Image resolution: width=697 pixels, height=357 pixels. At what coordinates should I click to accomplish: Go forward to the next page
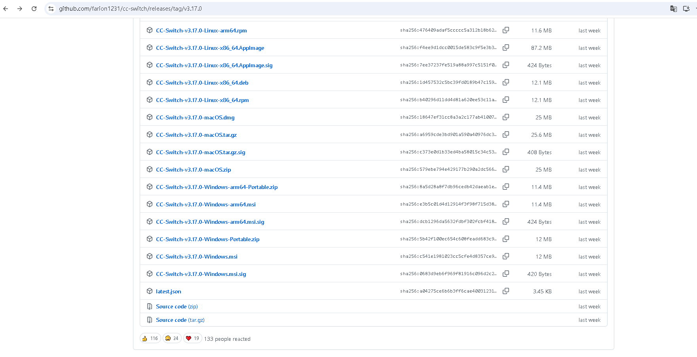(x=20, y=9)
